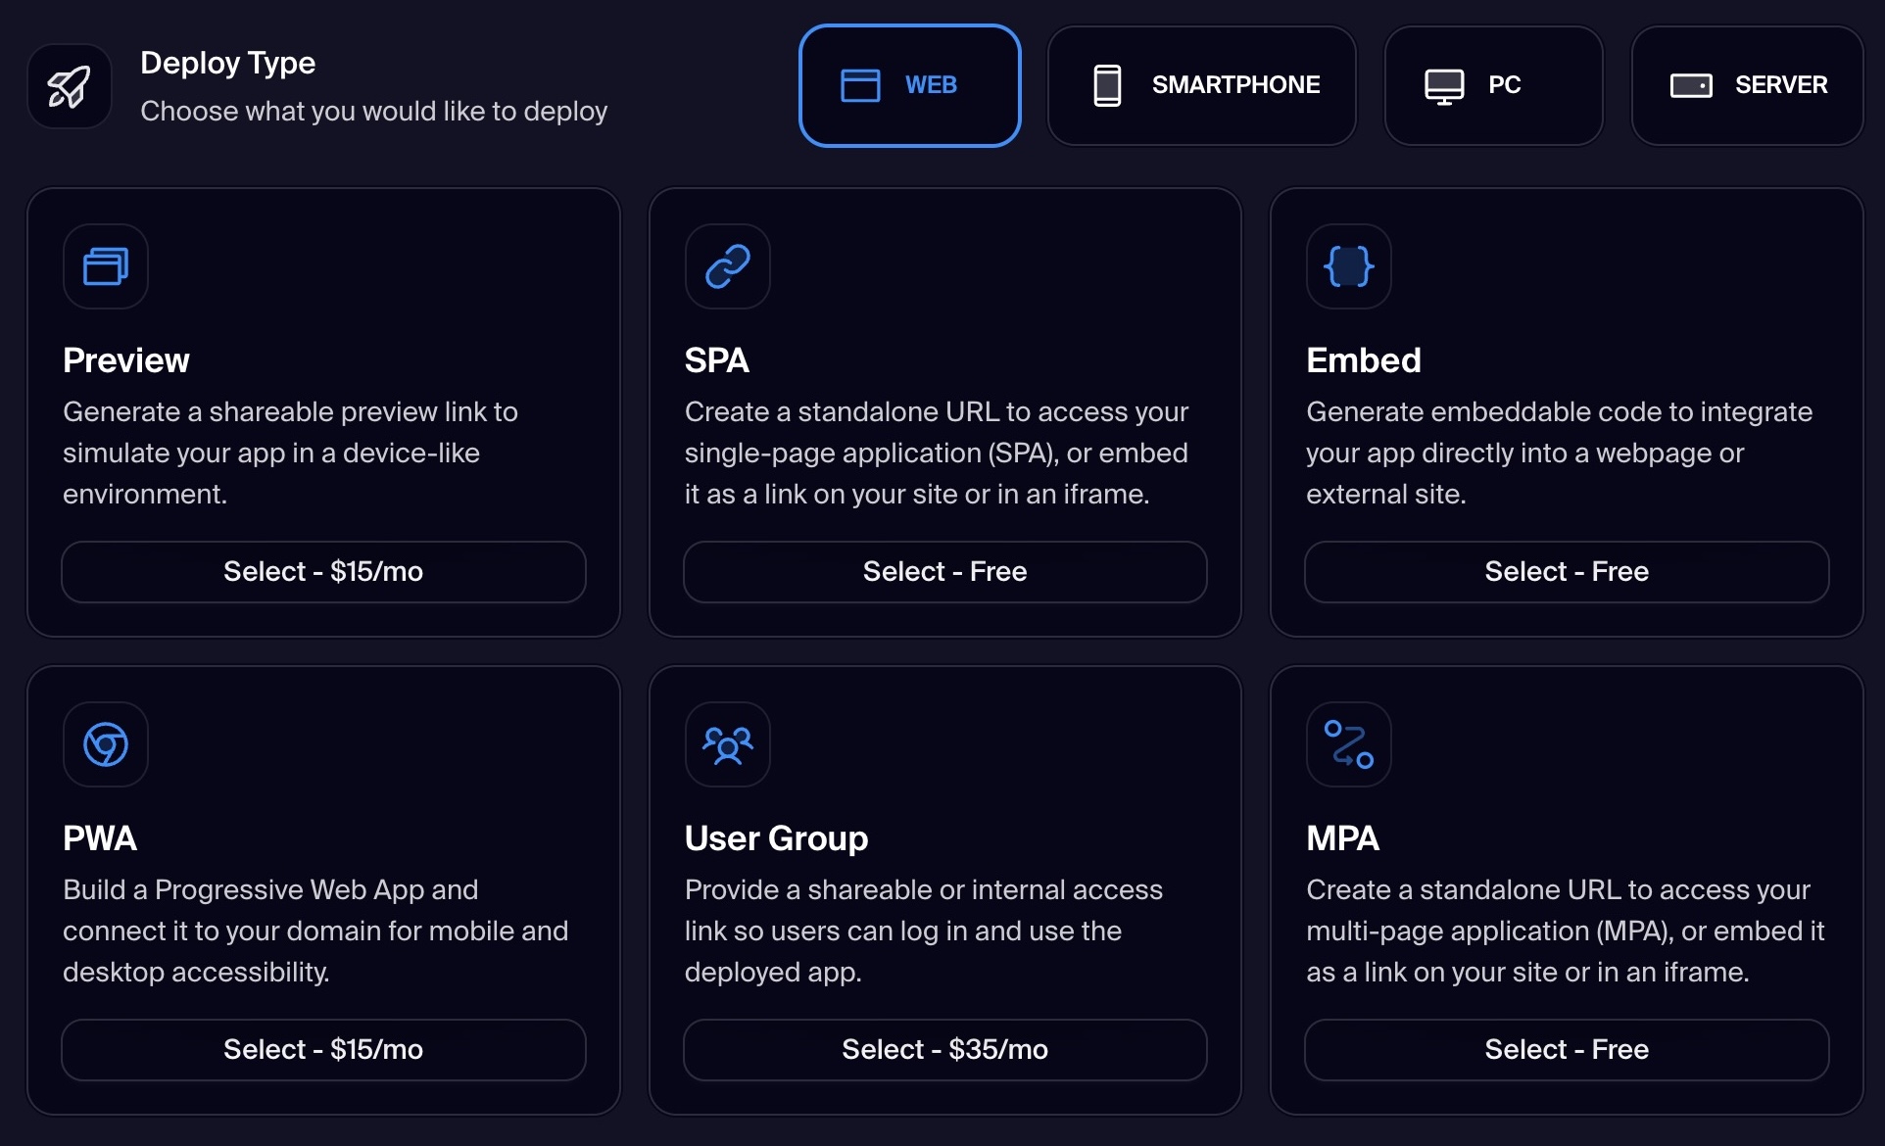Click the Embed curly braces icon

[x=1348, y=266]
